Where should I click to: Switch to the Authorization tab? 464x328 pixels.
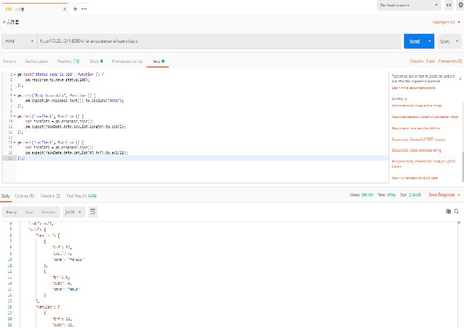click(36, 61)
